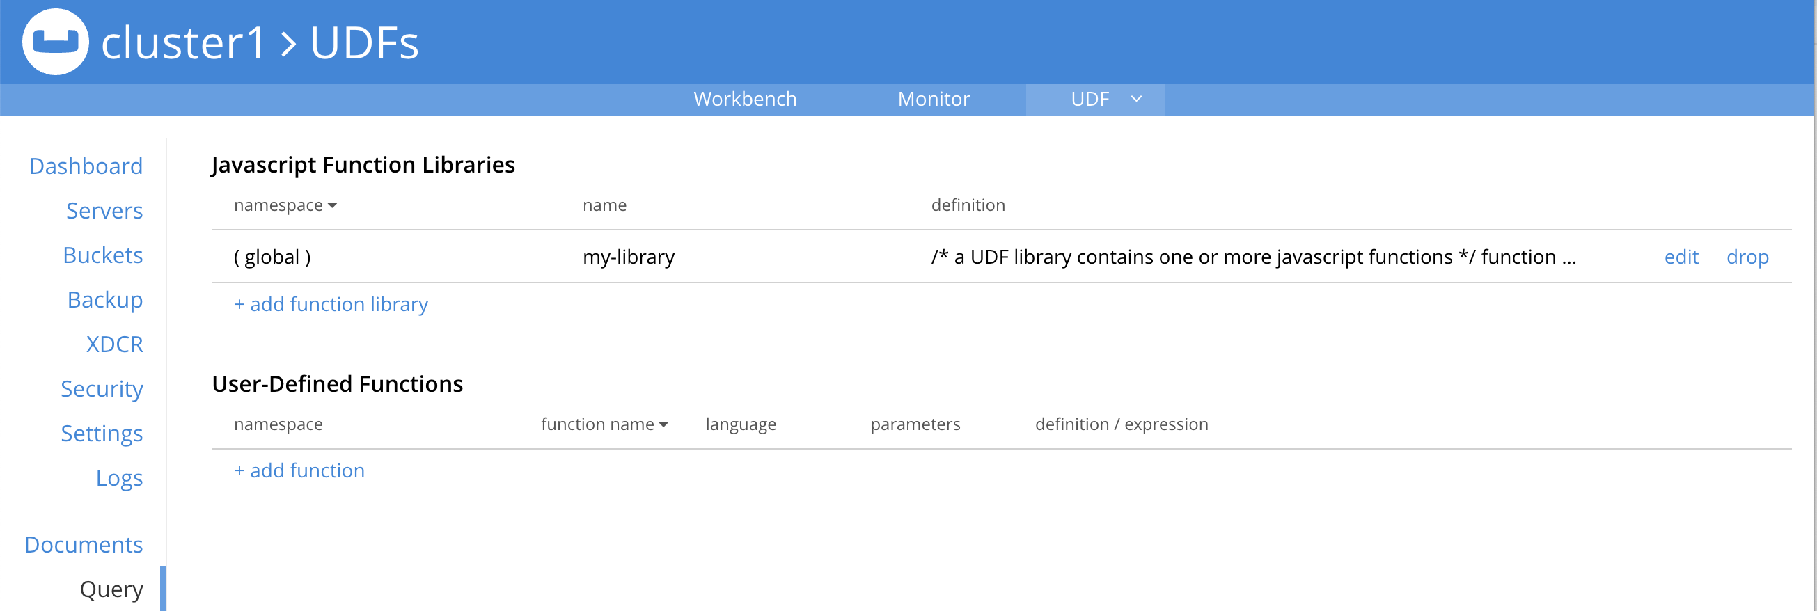Sort functions by function name
The height and width of the screenshot is (611, 1817).
(604, 424)
